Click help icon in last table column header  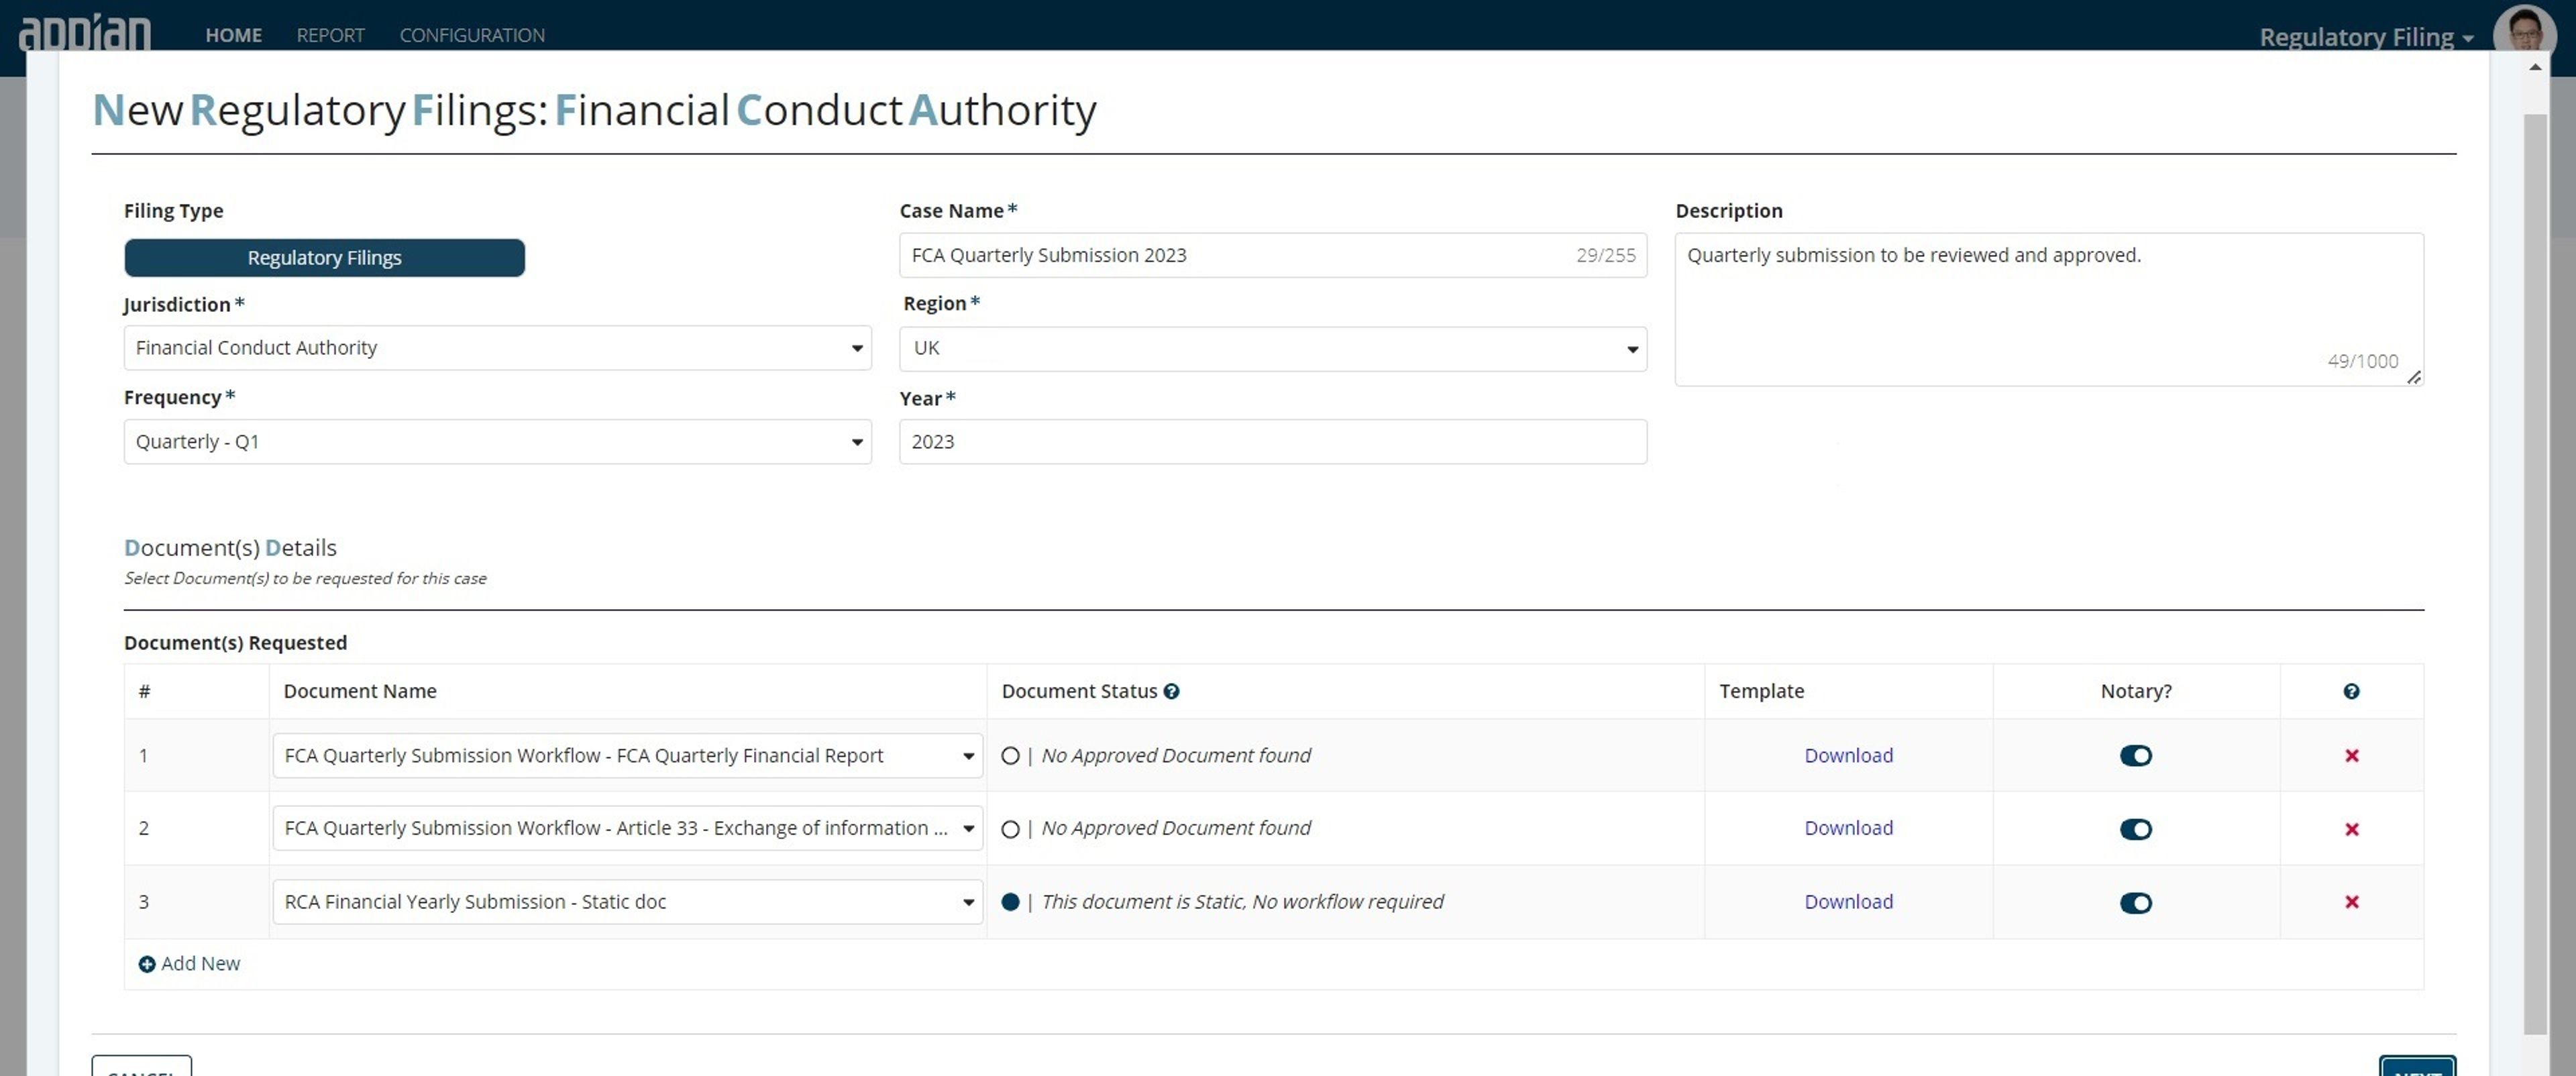pyautogui.click(x=2351, y=691)
